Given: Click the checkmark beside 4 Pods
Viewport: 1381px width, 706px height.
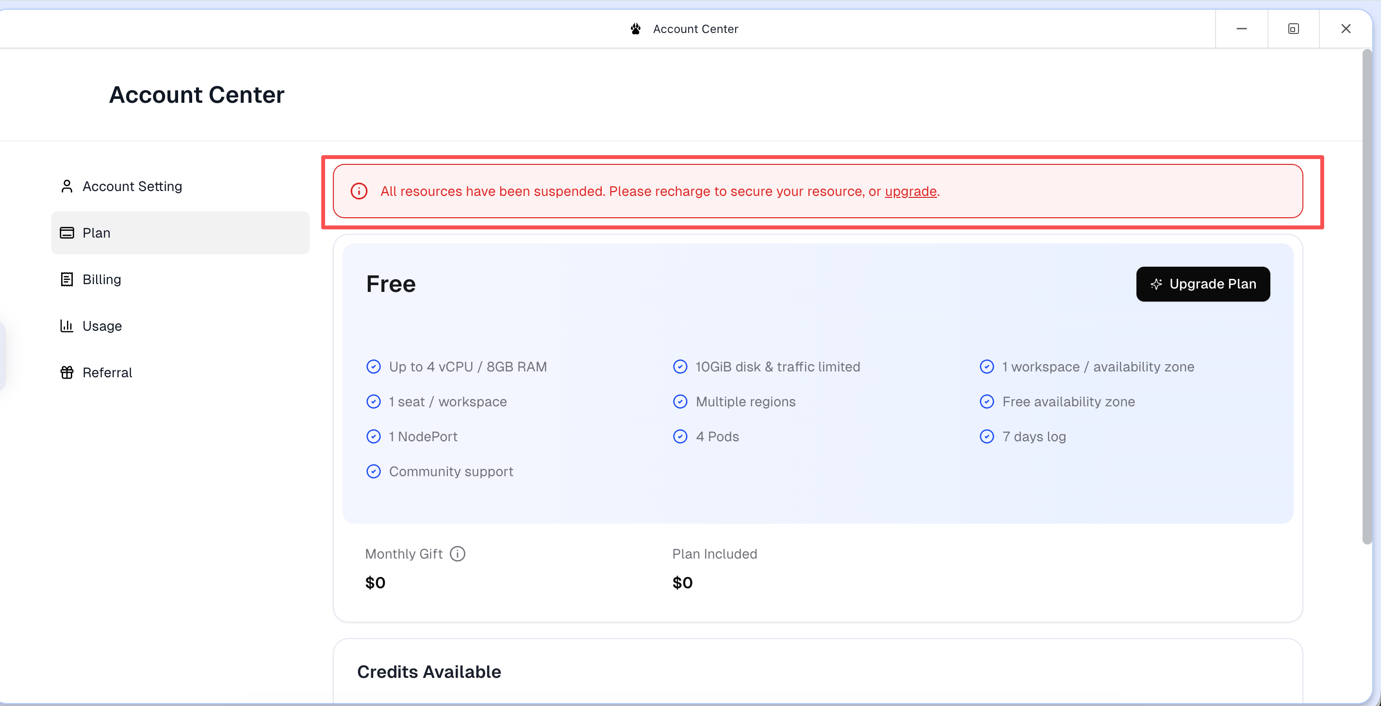Looking at the screenshot, I should pos(680,436).
